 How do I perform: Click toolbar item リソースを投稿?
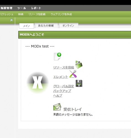[37, 14]
